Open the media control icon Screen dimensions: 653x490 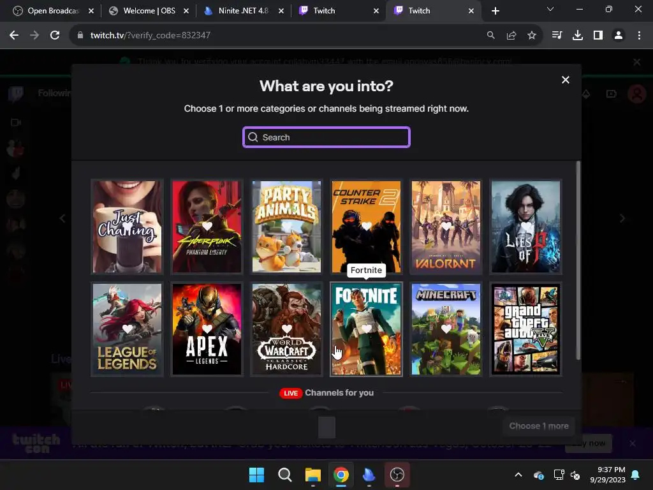tap(557, 36)
